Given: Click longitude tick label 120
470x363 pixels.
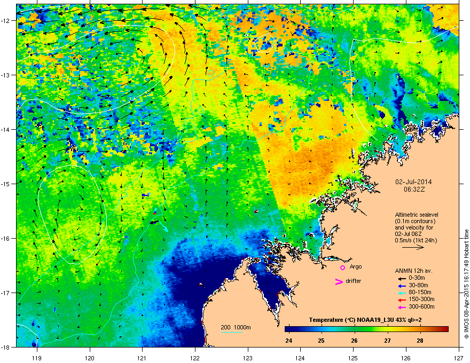Looking at the screenshot, I should [90, 358].
